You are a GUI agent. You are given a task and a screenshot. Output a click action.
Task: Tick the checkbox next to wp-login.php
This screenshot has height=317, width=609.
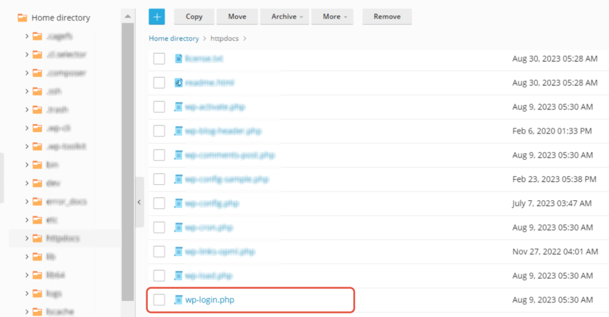(x=159, y=300)
